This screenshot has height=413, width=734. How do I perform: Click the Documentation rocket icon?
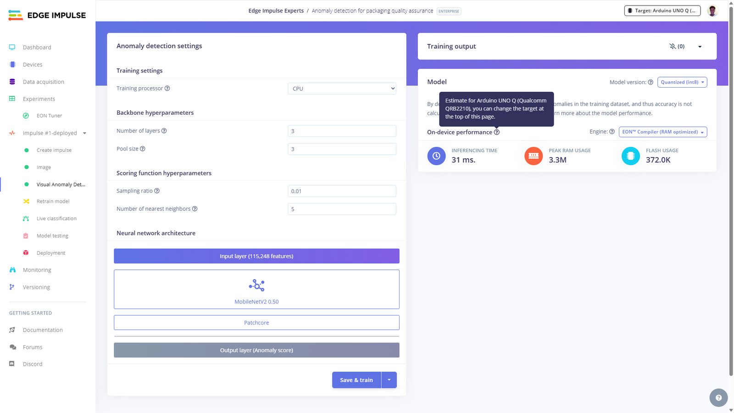[x=12, y=330]
